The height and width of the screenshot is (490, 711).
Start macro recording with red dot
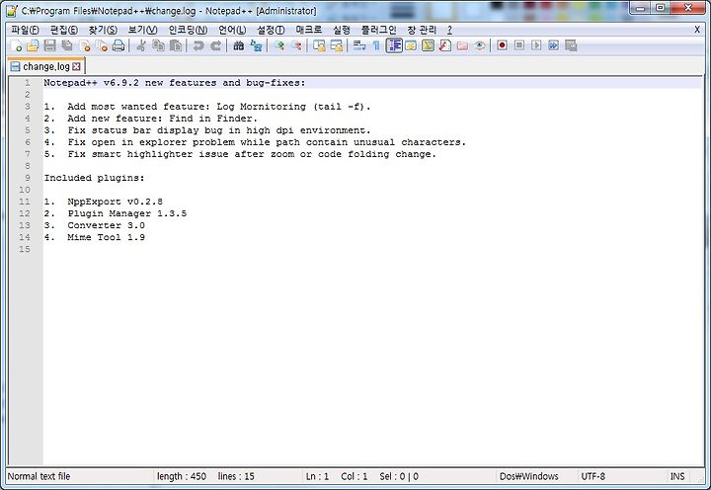pos(502,45)
